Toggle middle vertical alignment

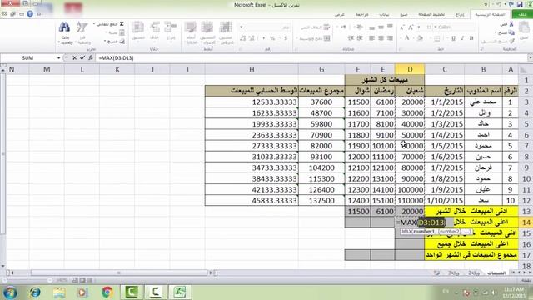(381, 27)
